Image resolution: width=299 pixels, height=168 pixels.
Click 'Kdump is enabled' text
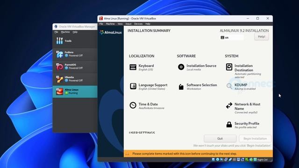[245, 89]
